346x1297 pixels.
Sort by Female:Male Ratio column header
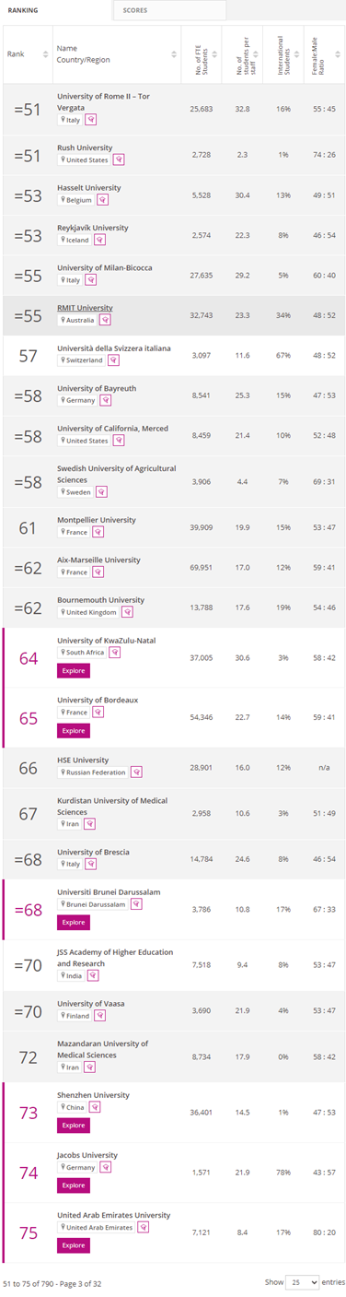322,53
